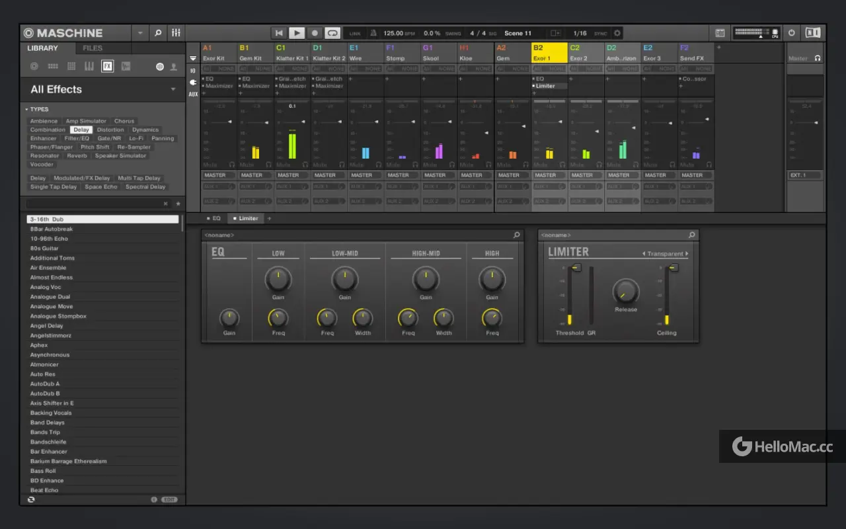
Task: Open AUX 1 dropdown on A1 channel
Action: pos(219,186)
